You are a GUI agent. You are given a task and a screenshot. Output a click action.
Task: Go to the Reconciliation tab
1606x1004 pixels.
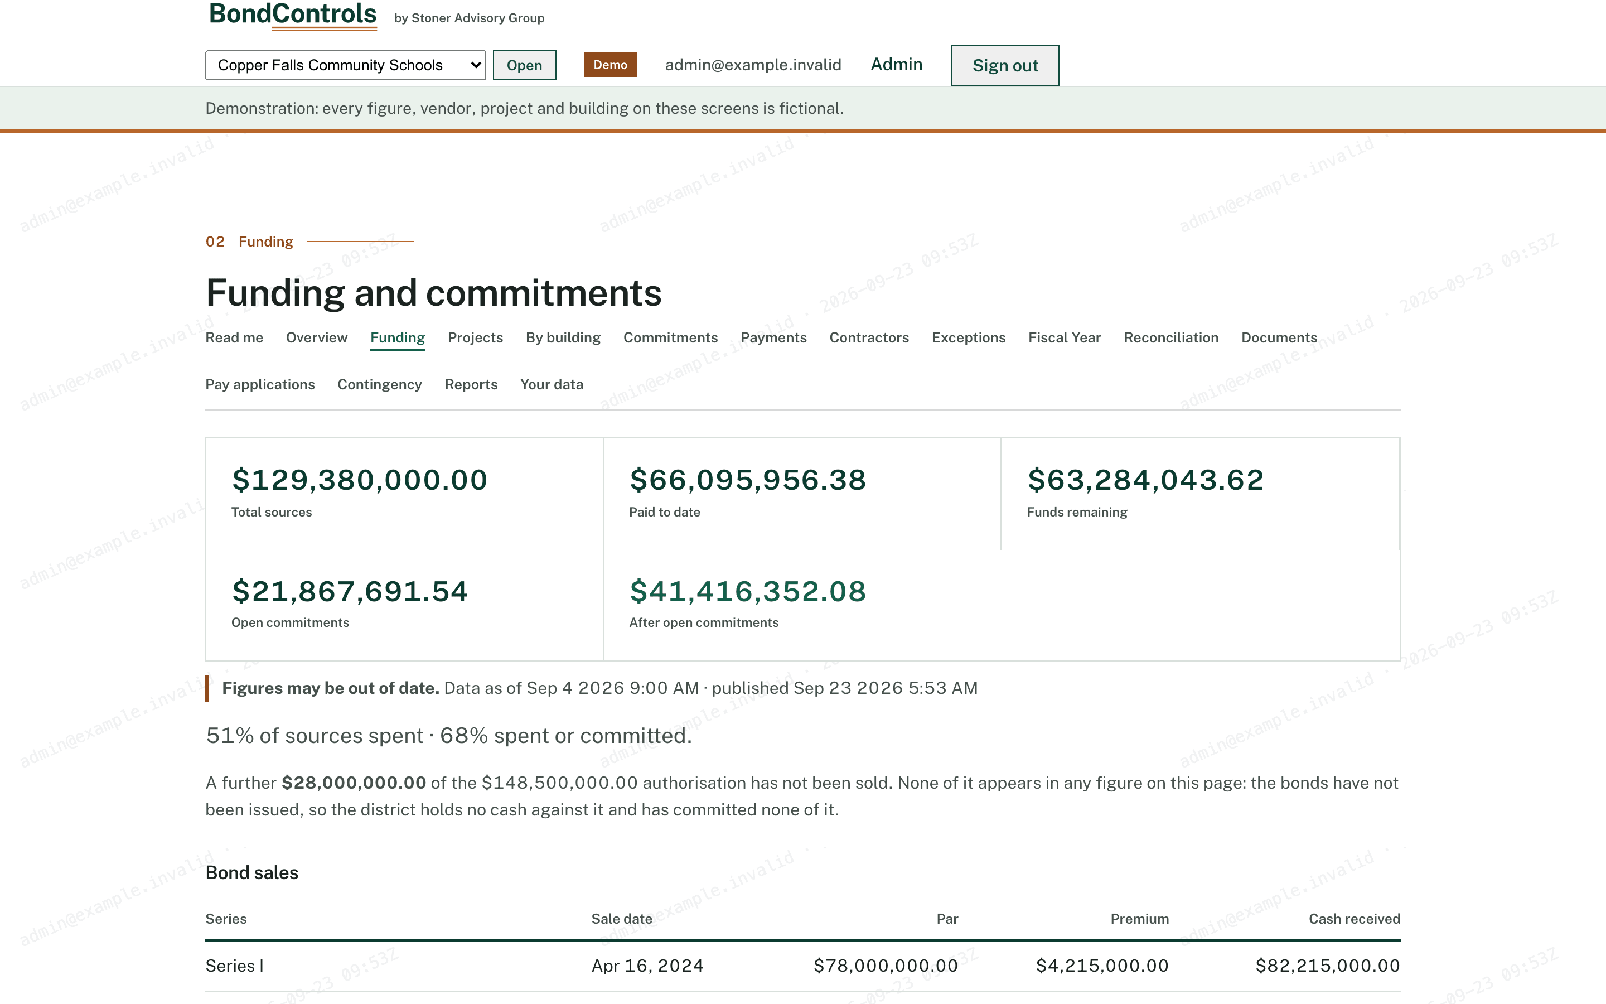click(1171, 337)
